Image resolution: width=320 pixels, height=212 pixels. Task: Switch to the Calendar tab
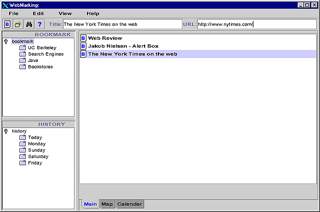130,204
